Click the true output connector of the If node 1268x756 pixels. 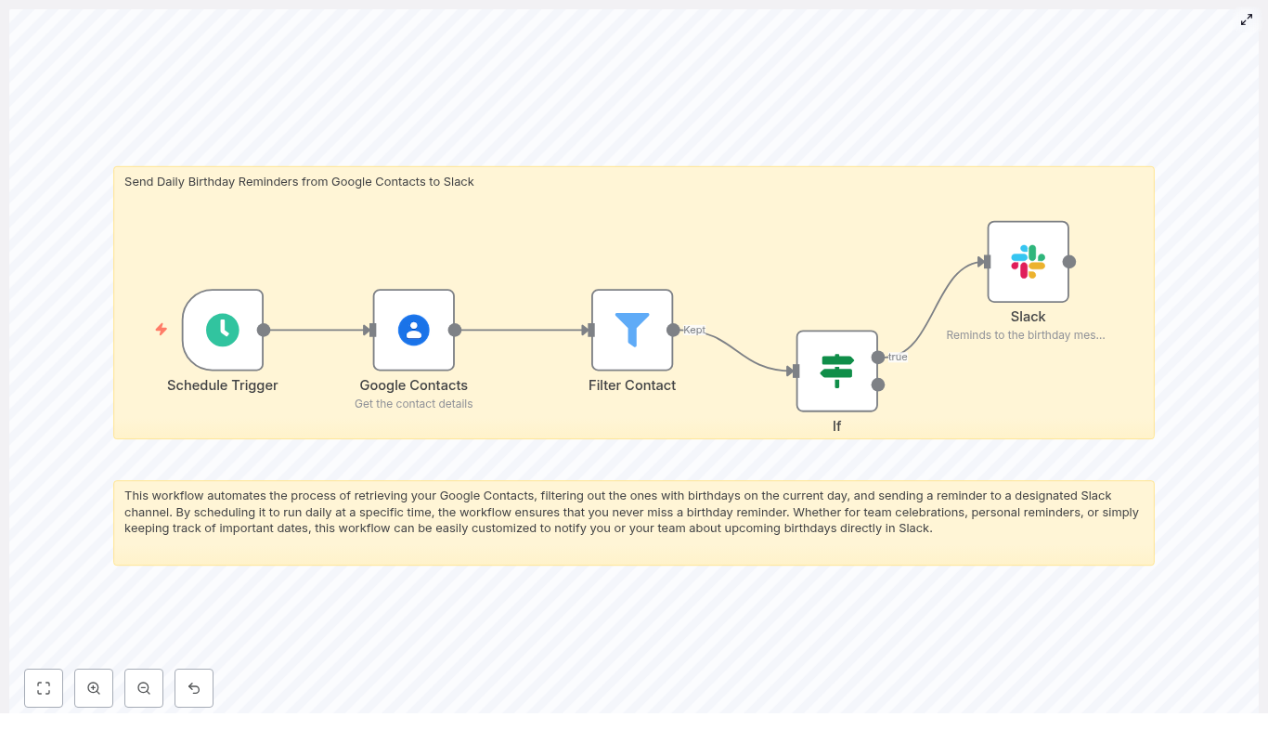point(878,357)
